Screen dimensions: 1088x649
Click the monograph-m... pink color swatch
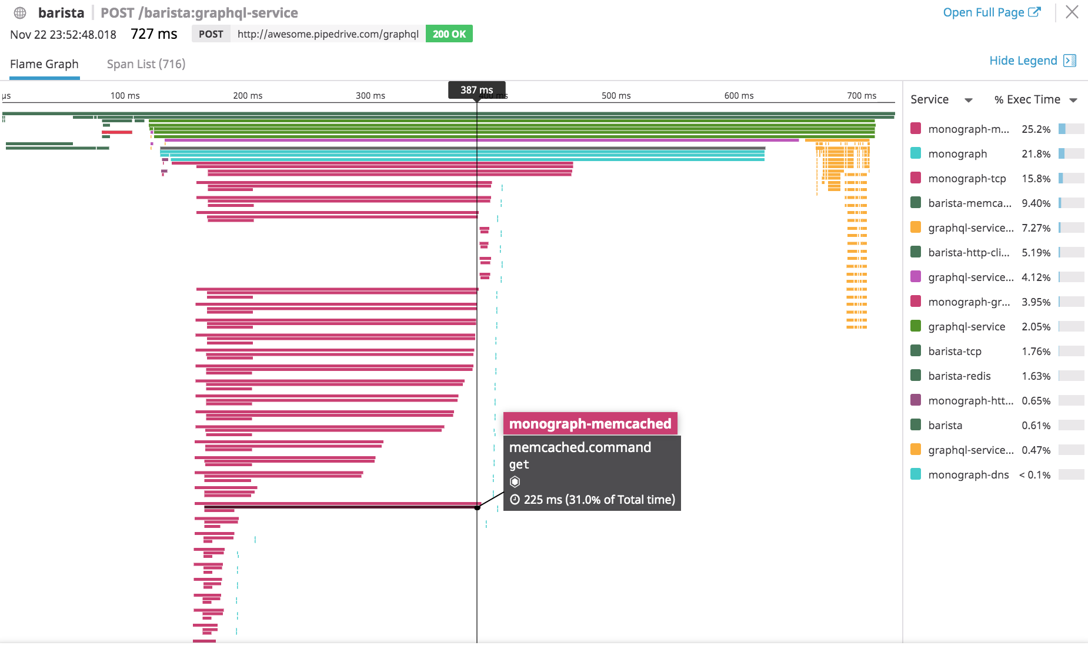click(x=916, y=128)
